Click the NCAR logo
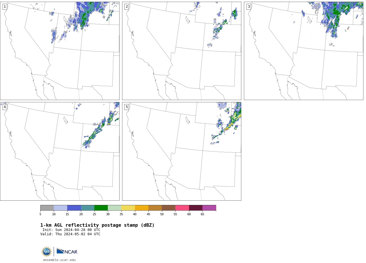 (x=67, y=251)
